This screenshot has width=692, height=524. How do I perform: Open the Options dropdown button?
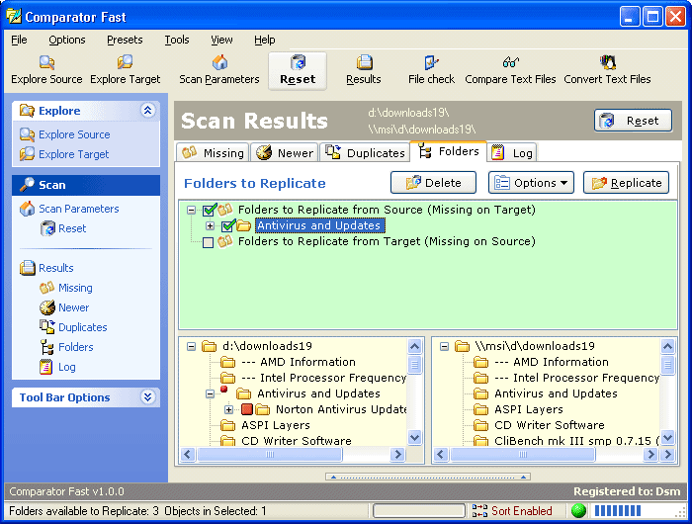(531, 183)
